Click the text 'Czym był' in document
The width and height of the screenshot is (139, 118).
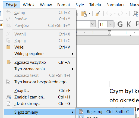pyautogui.click(x=121, y=91)
